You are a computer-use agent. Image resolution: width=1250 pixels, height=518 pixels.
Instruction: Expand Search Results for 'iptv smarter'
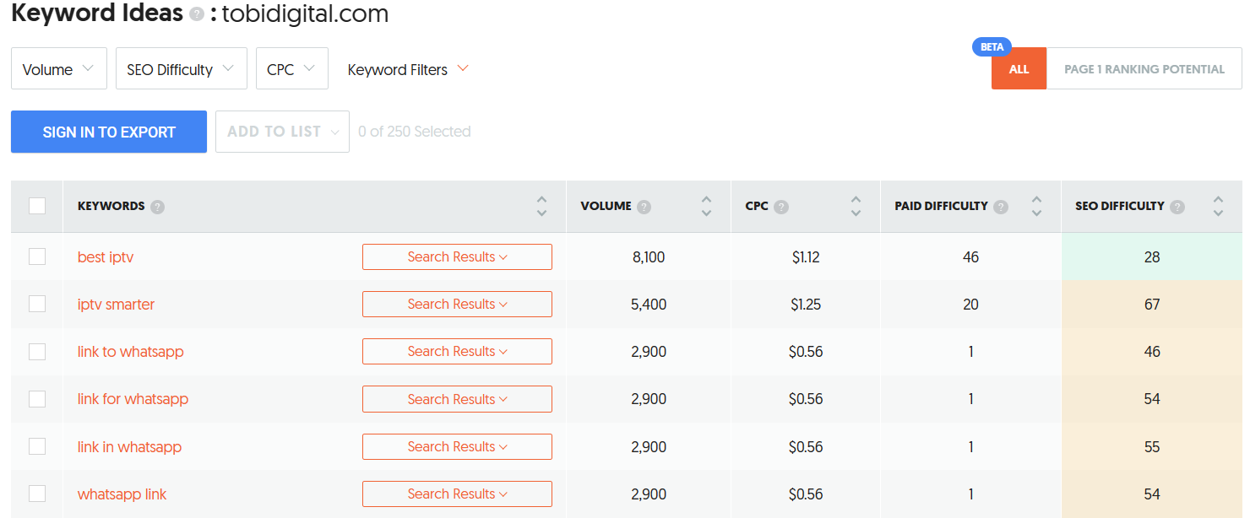click(457, 304)
